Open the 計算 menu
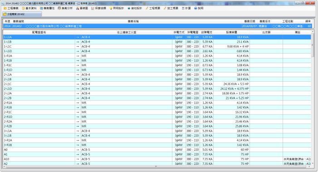 (186, 8)
